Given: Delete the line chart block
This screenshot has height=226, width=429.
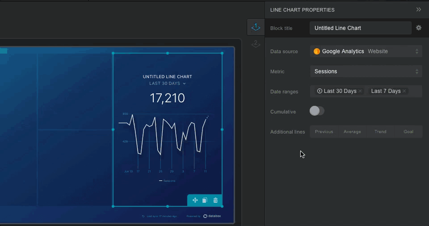Looking at the screenshot, I should 215,201.
